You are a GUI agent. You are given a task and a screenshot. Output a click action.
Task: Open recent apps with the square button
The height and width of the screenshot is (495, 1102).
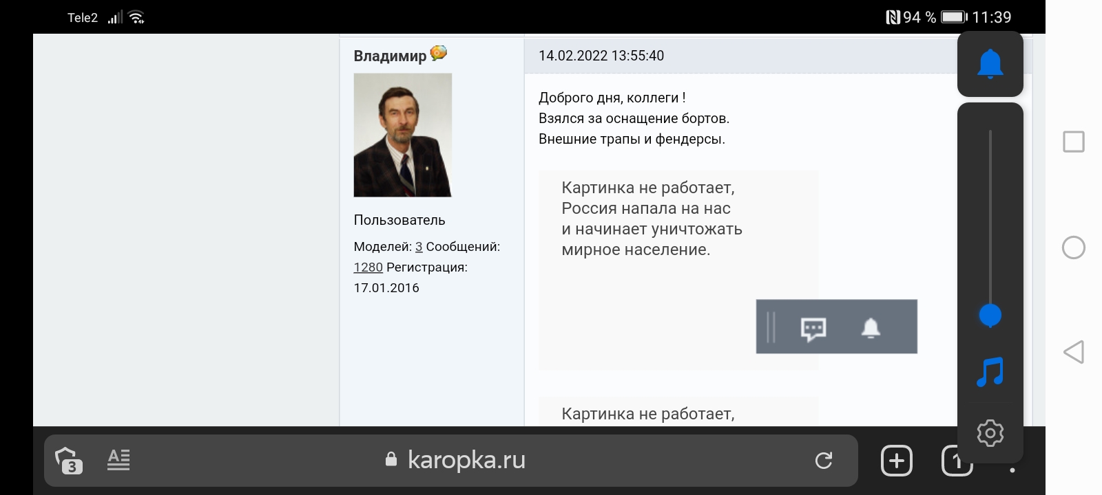[1073, 142]
